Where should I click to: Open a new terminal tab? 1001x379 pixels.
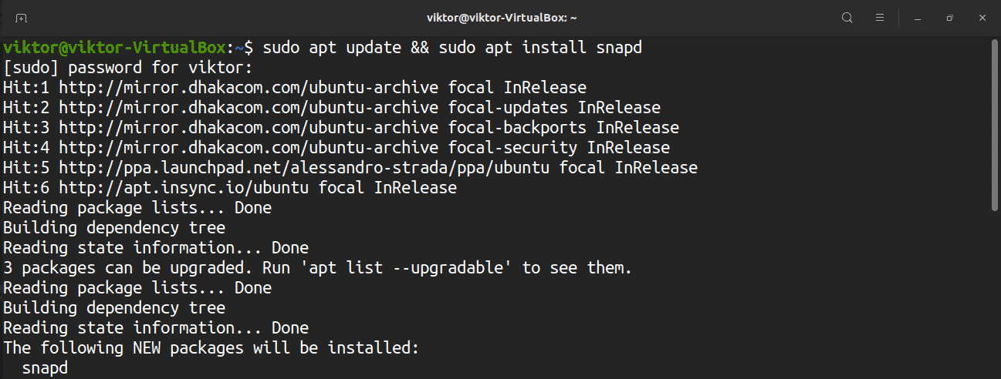21,18
